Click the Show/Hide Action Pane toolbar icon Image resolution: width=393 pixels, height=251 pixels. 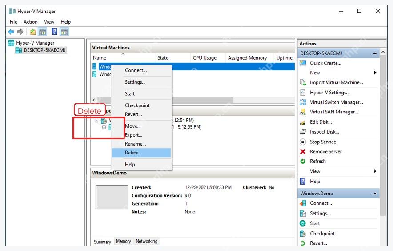[64, 32]
